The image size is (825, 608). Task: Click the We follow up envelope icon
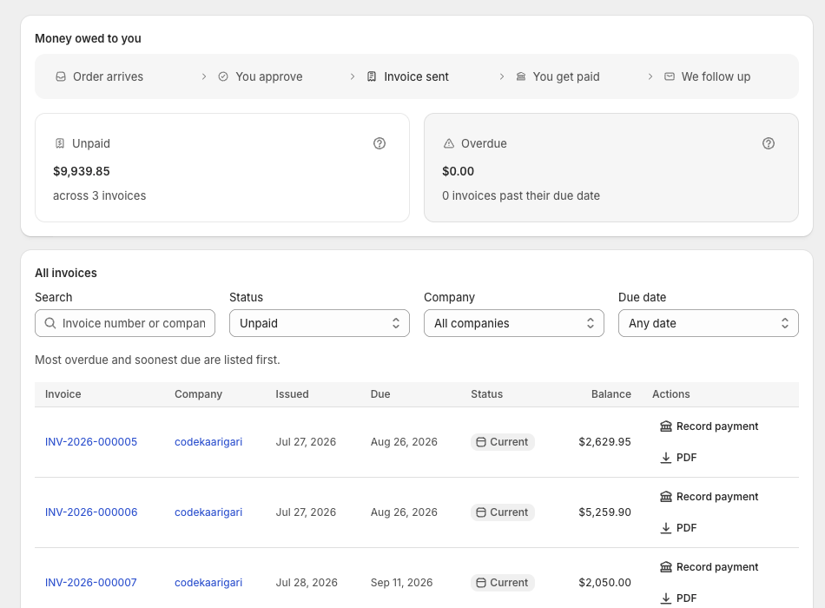[670, 76]
